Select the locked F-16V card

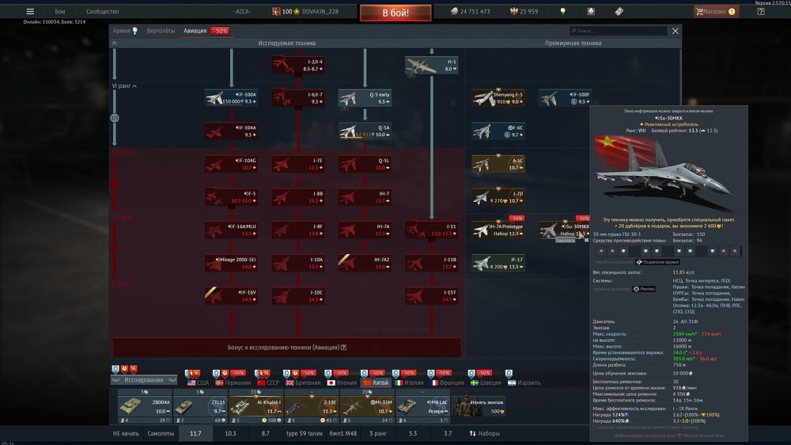tap(232, 296)
